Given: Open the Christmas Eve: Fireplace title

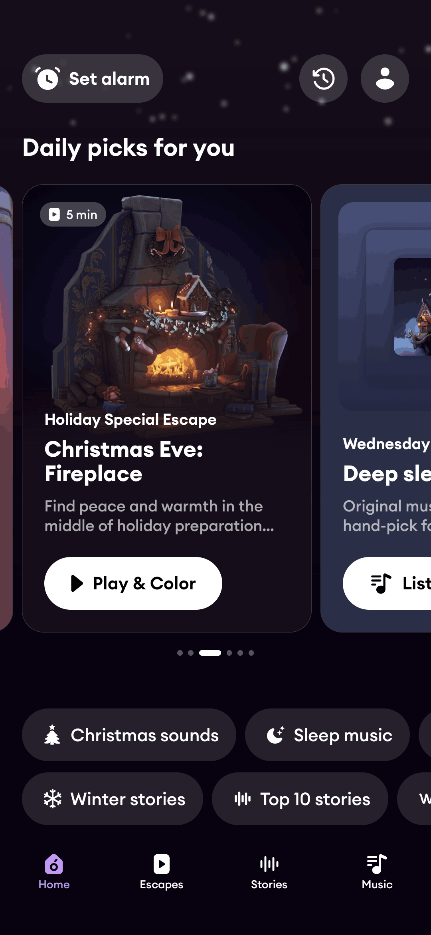Looking at the screenshot, I should [124, 462].
